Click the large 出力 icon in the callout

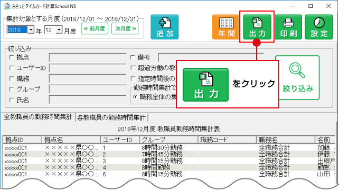(x=205, y=85)
